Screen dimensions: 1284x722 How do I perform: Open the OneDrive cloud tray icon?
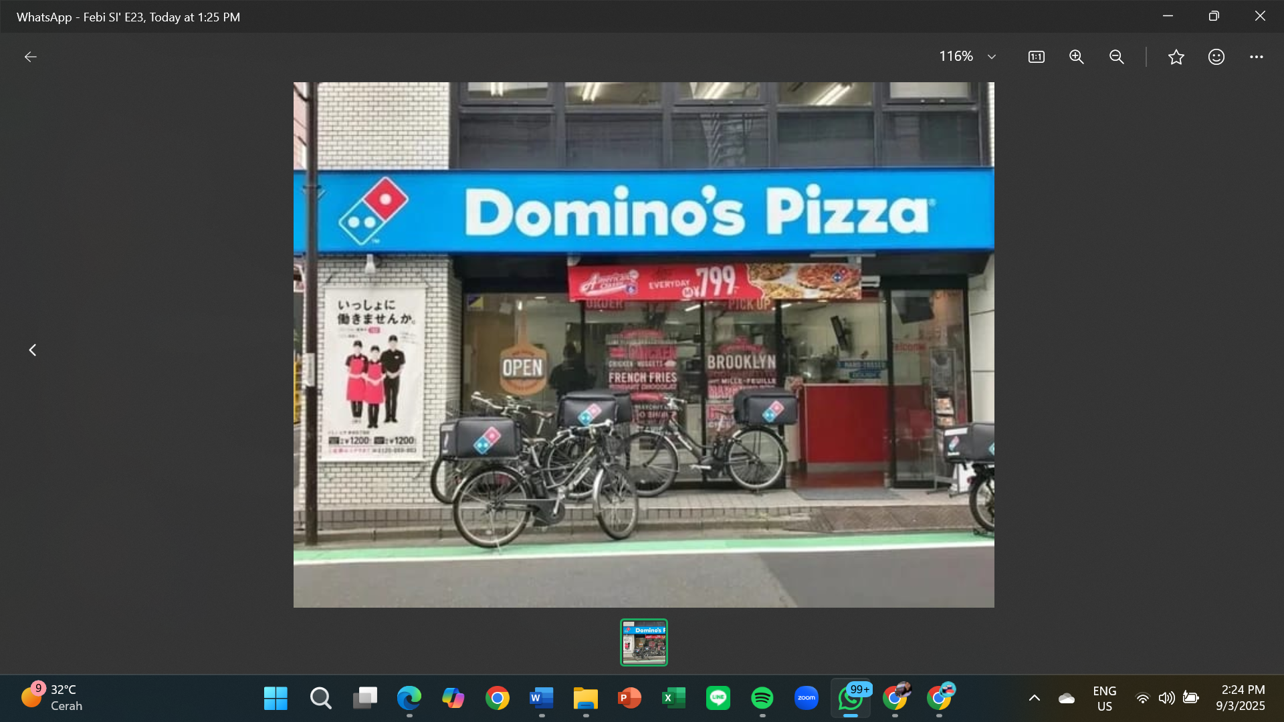point(1067,698)
